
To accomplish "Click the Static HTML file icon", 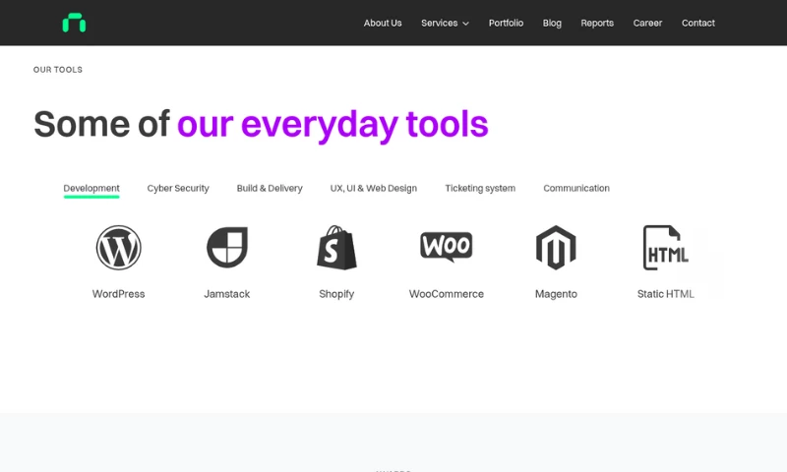I will (666, 247).
